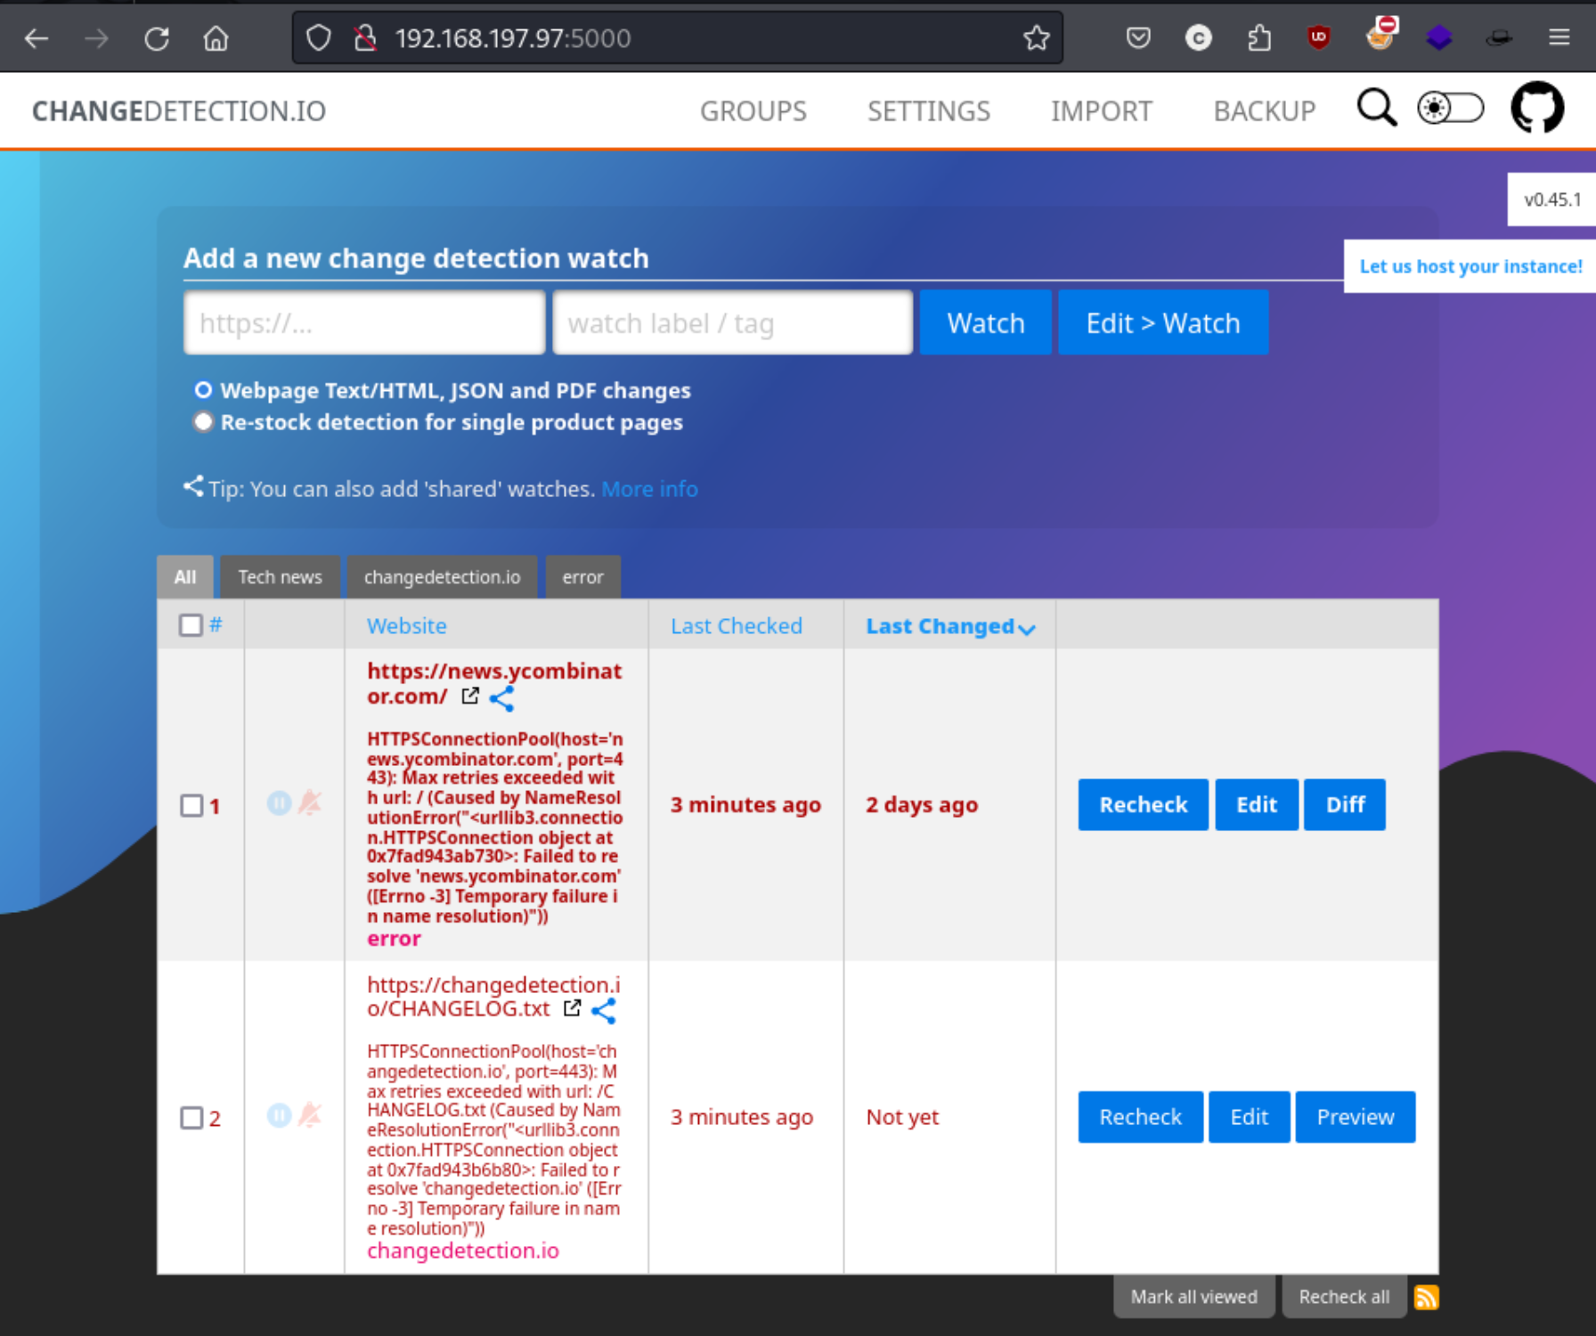Reload the page with refresh icon

pos(157,38)
